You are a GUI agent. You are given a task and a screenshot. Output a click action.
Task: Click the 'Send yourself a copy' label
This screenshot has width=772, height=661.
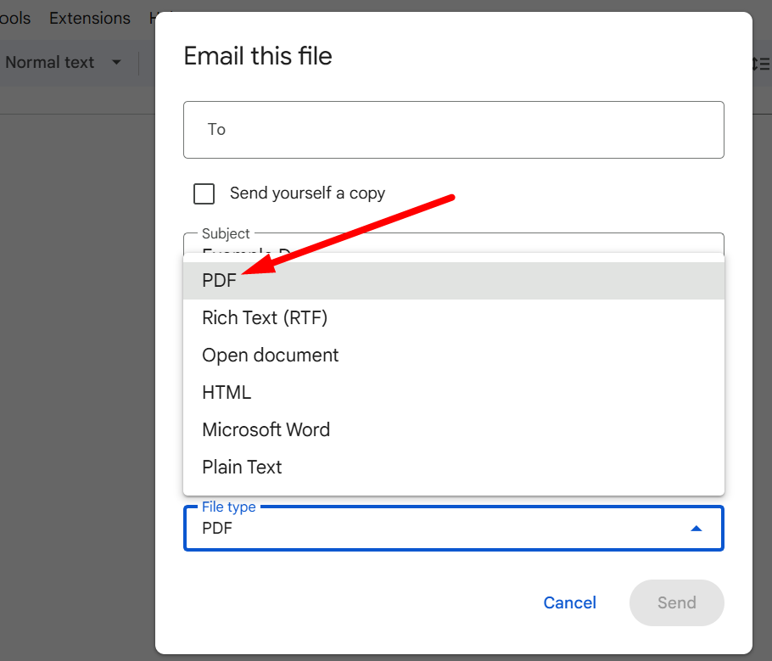click(x=307, y=193)
